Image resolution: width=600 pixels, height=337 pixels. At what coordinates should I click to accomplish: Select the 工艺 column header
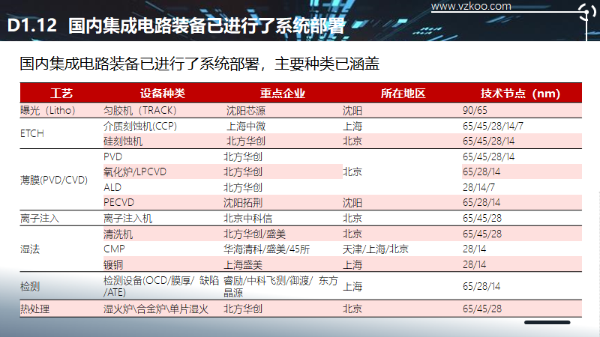tap(61, 93)
